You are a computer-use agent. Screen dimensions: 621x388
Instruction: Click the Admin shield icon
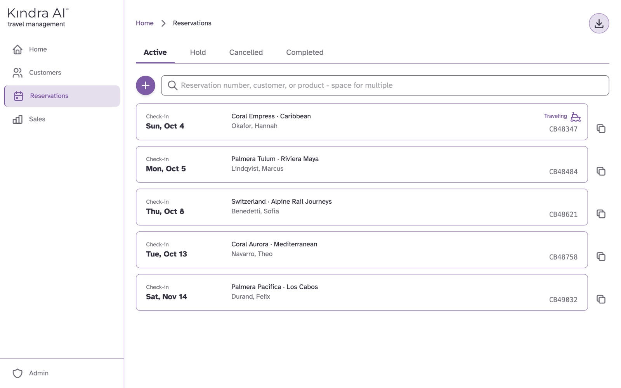(17, 373)
